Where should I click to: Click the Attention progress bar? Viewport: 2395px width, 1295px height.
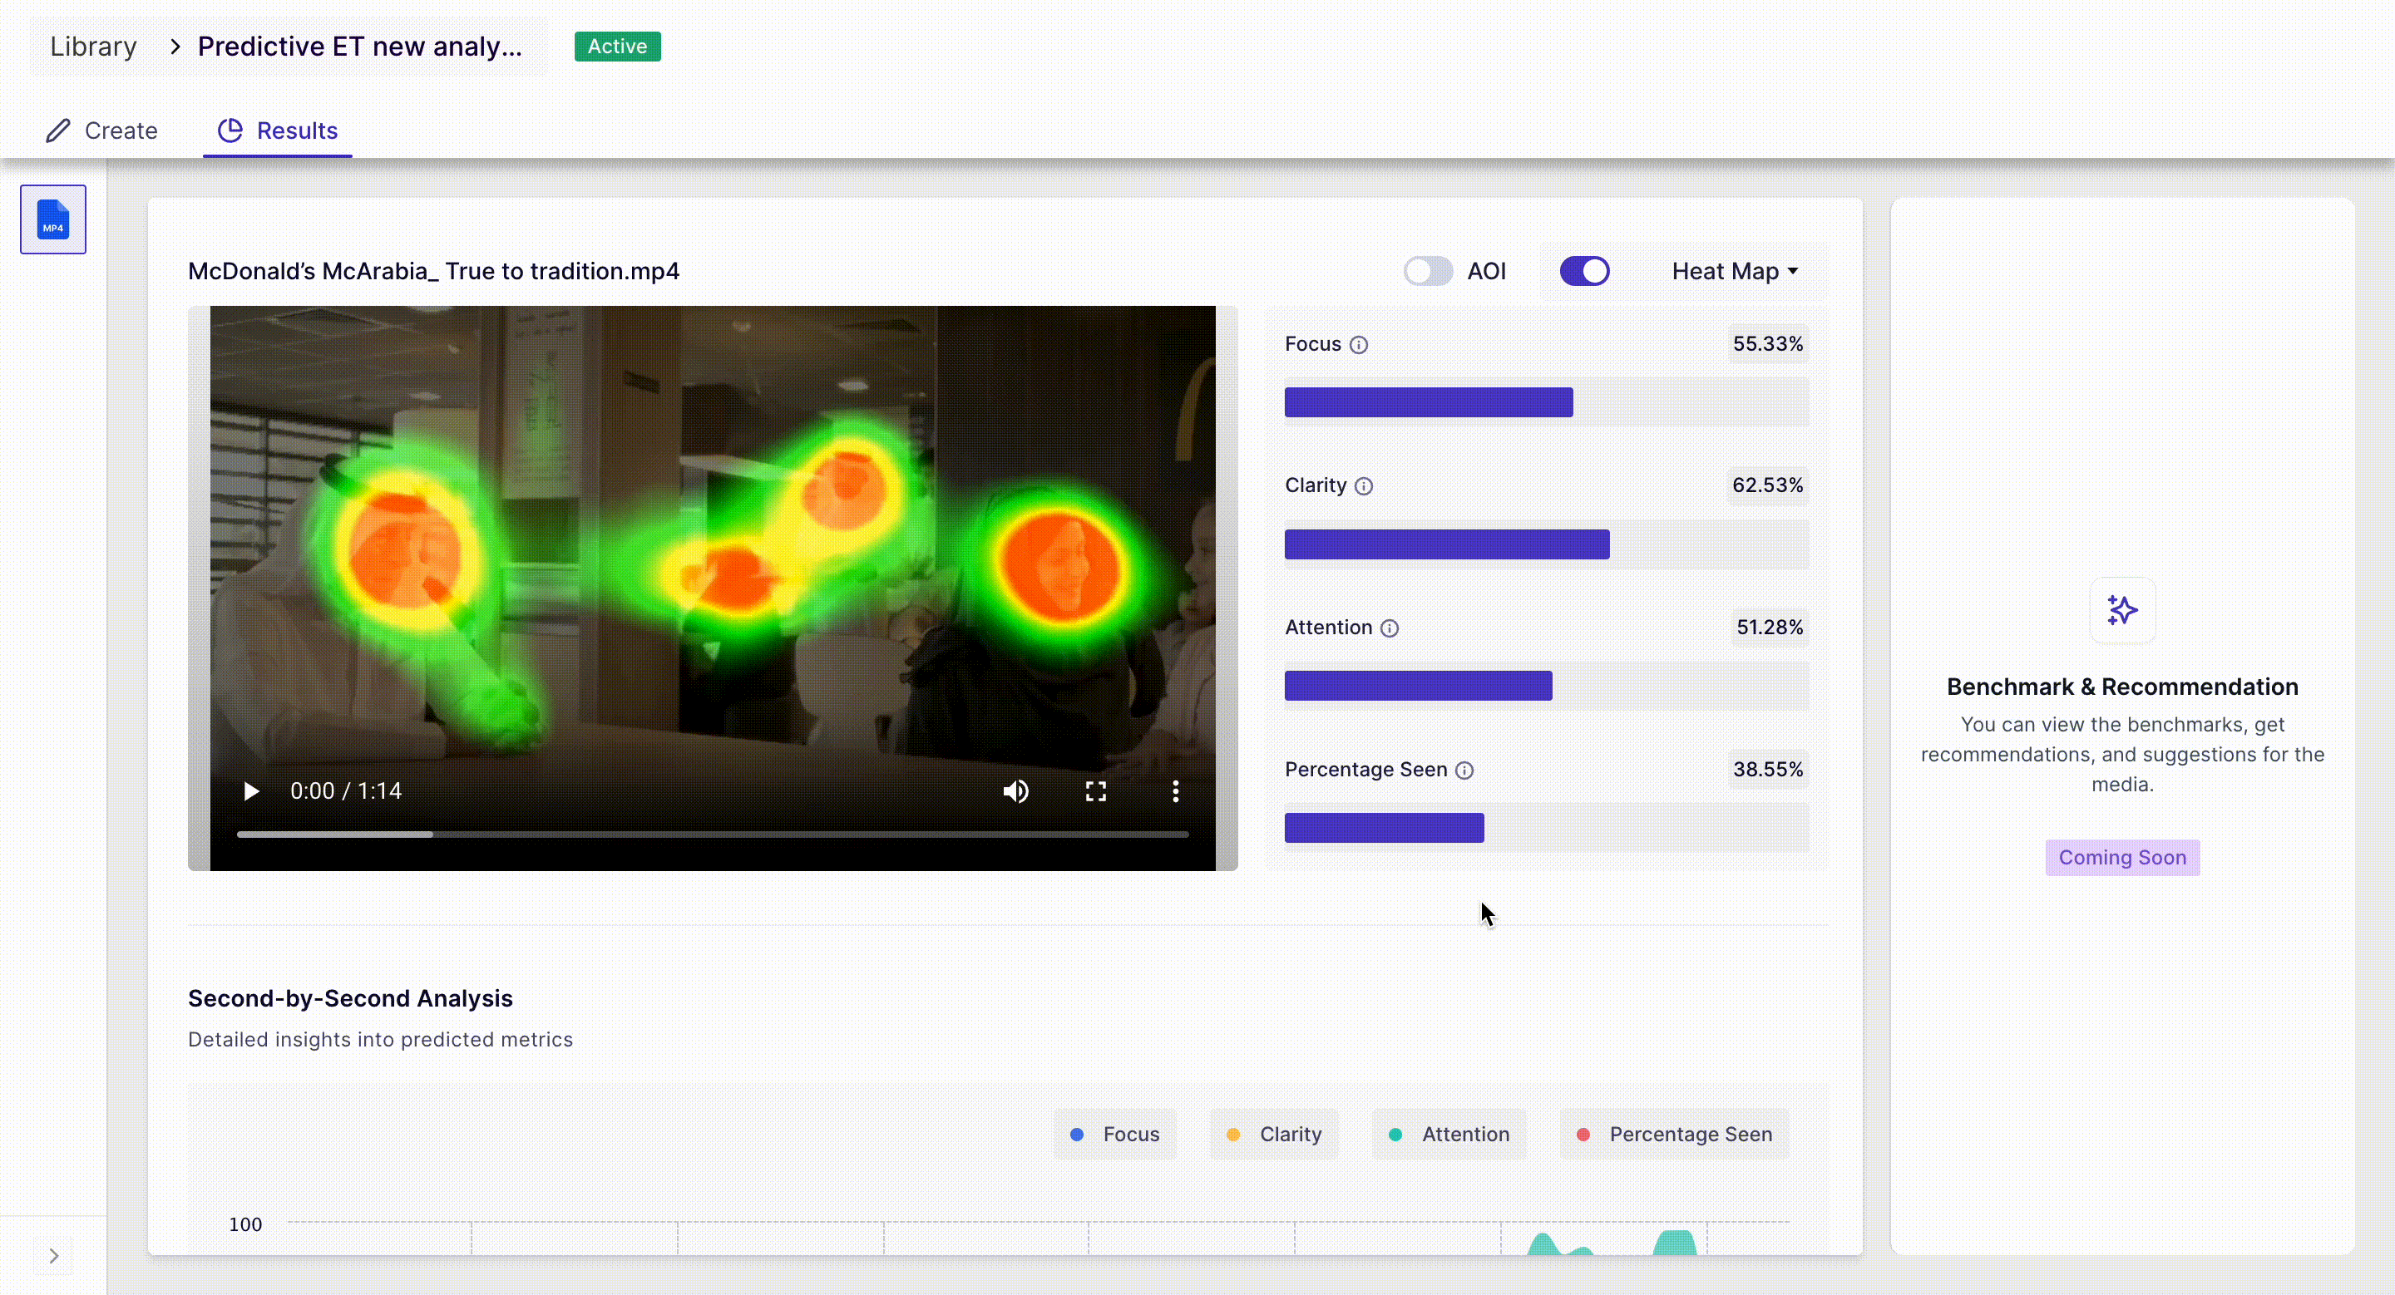click(1546, 686)
